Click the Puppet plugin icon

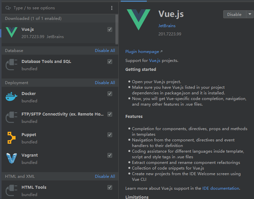(x=12, y=138)
